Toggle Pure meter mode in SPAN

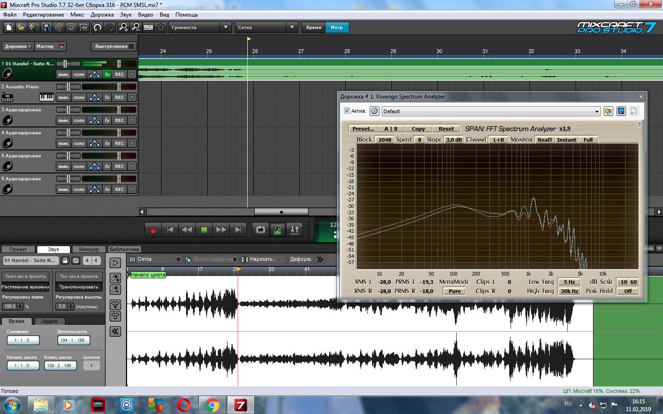454,291
